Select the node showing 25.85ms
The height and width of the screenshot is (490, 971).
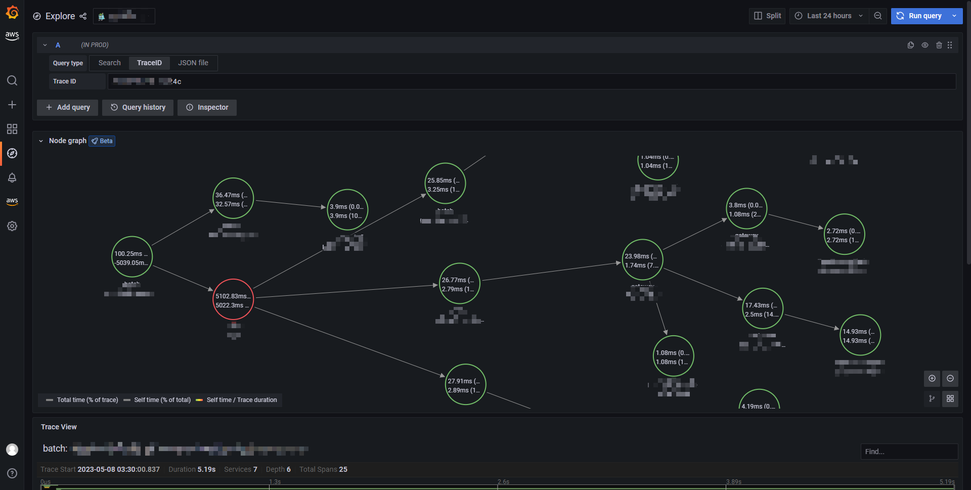click(445, 184)
